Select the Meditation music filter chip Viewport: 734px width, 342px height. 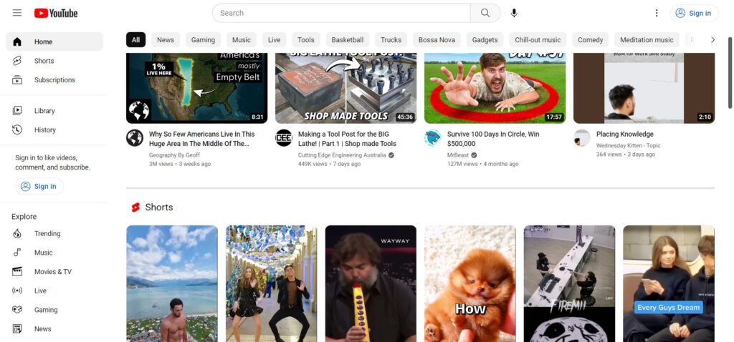[x=647, y=40]
